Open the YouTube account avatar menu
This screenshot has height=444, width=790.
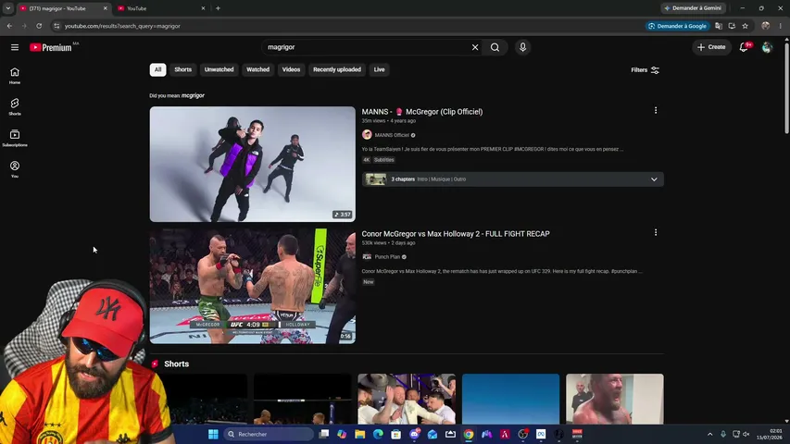(x=767, y=47)
